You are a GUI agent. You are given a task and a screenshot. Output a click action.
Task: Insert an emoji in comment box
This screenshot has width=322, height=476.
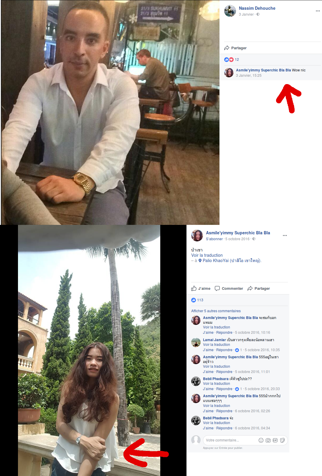(261, 440)
